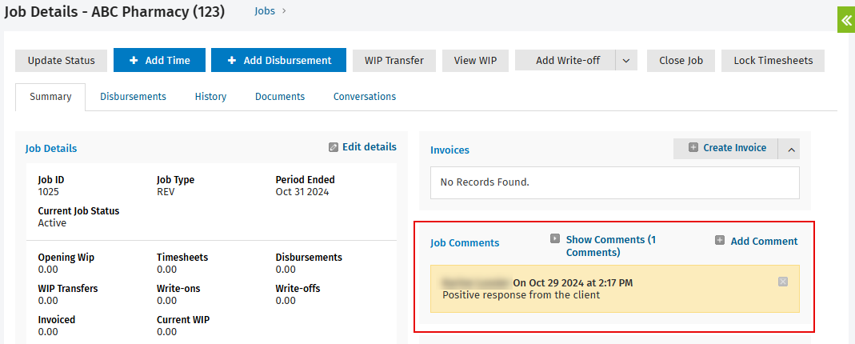Image resolution: width=855 pixels, height=344 pixels.
Task: Click the Add Write-off button
Action: pyautogui.click(x=565, y=61)
